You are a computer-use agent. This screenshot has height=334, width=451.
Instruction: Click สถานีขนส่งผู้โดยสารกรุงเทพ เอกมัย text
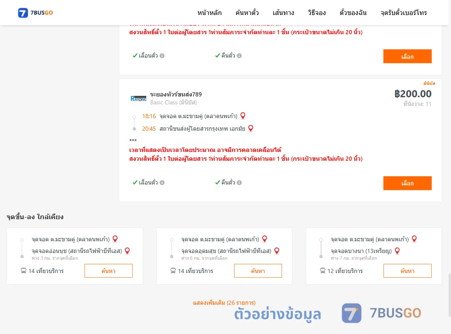[x=202, y=129]
